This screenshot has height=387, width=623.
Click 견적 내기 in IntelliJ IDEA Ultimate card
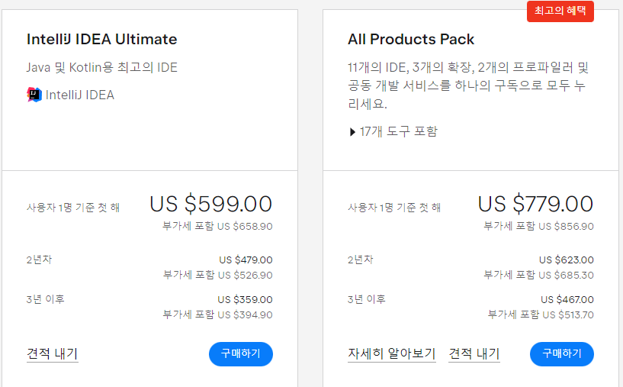[x=52, y=353]
